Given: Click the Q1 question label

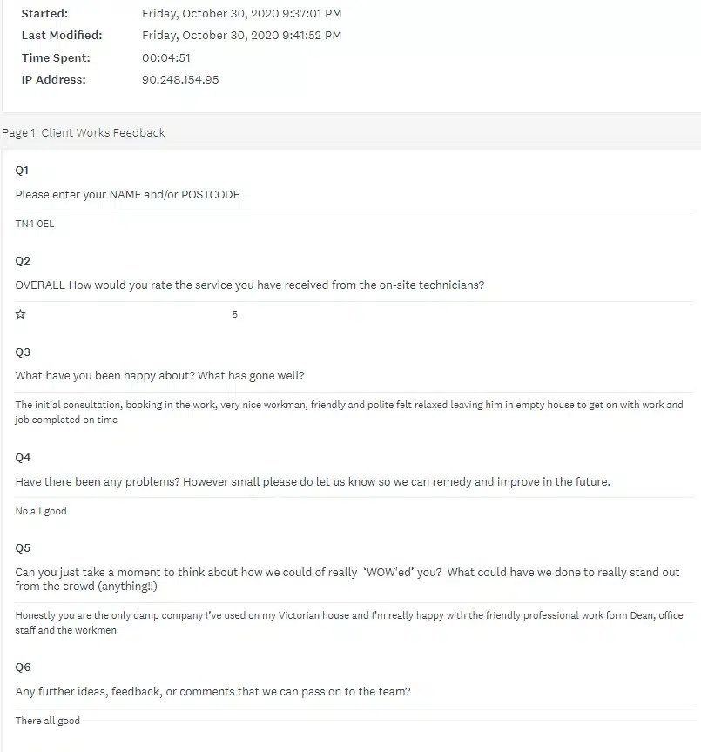Looking at the screenshot, I should [x=22, y=171].
